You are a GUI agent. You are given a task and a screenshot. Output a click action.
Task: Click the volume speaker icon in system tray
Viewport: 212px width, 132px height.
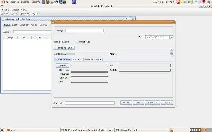point(185,2)
